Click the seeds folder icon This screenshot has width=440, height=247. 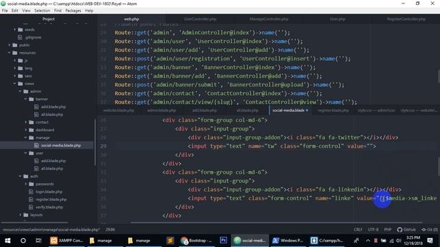point(20,30)
